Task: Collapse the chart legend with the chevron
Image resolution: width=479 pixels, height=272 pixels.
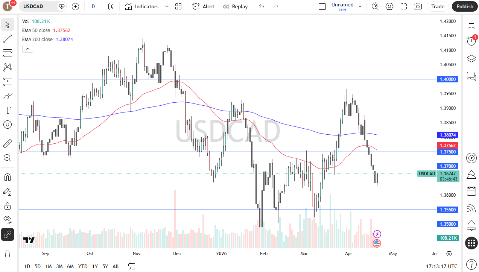Action: tap(27, 49)
